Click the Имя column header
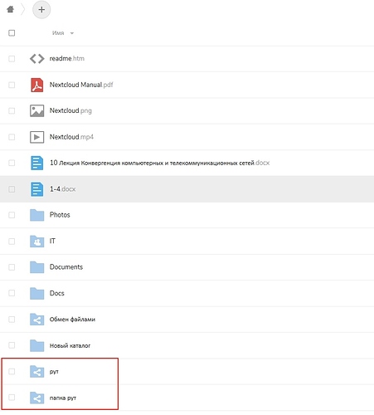The image size is (374, 415). 58,33
